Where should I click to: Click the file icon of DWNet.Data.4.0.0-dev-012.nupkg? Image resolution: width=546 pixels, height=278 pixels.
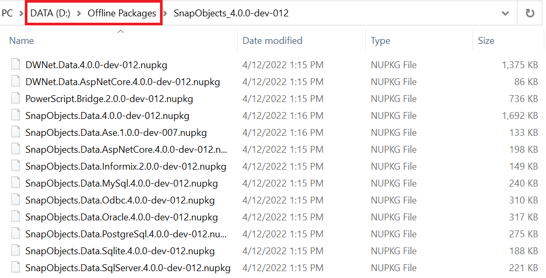(16, 64)
